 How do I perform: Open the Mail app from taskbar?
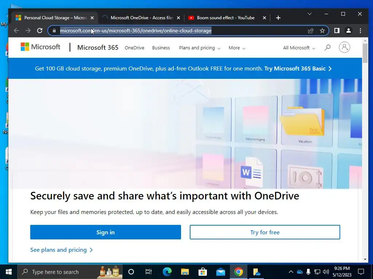pyautogui.click(x=220, y=272)
